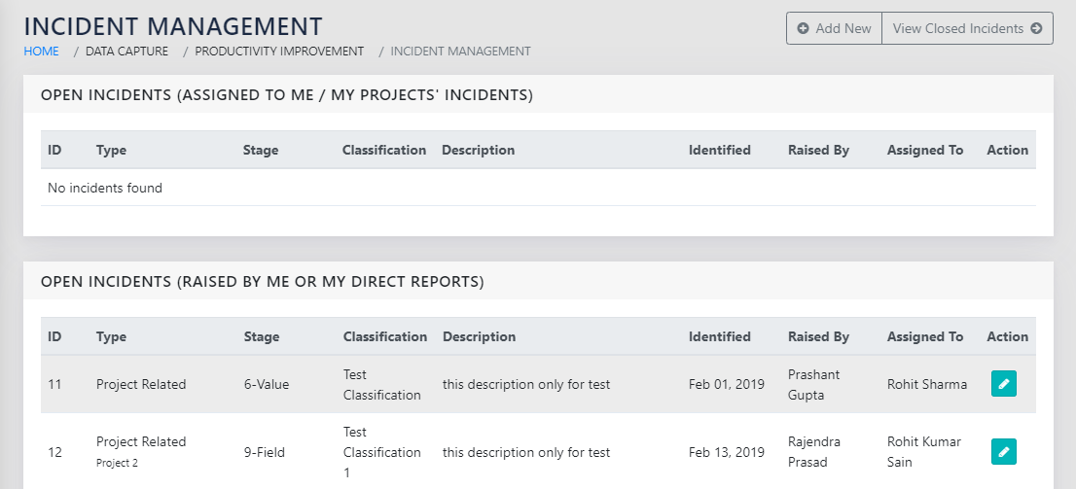
Task: Click the plus icon on Add New
Action: point(803,28)
